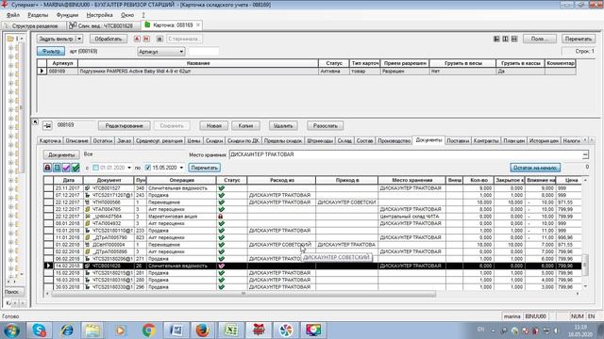Click the root folder icon in the tree panel

(10, 39)
